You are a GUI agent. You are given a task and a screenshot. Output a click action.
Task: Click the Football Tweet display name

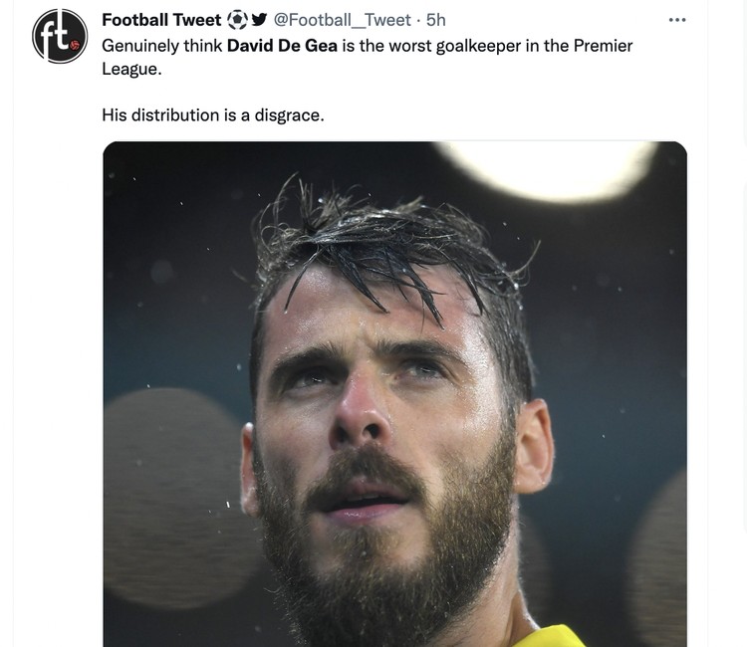point(161,20)
